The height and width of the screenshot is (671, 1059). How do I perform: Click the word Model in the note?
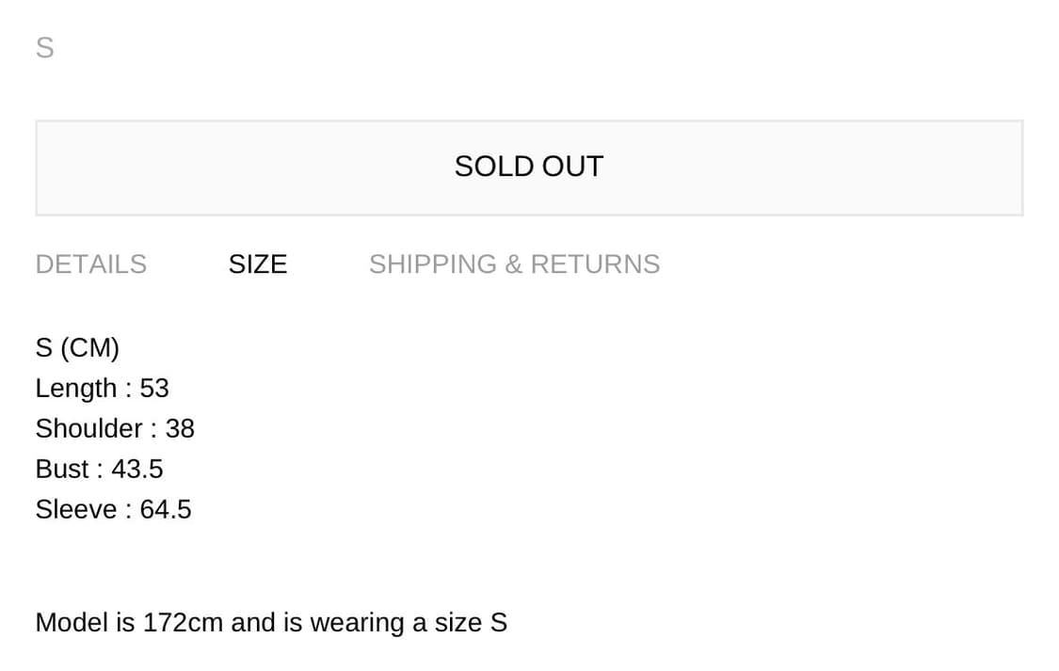point(72,623)
